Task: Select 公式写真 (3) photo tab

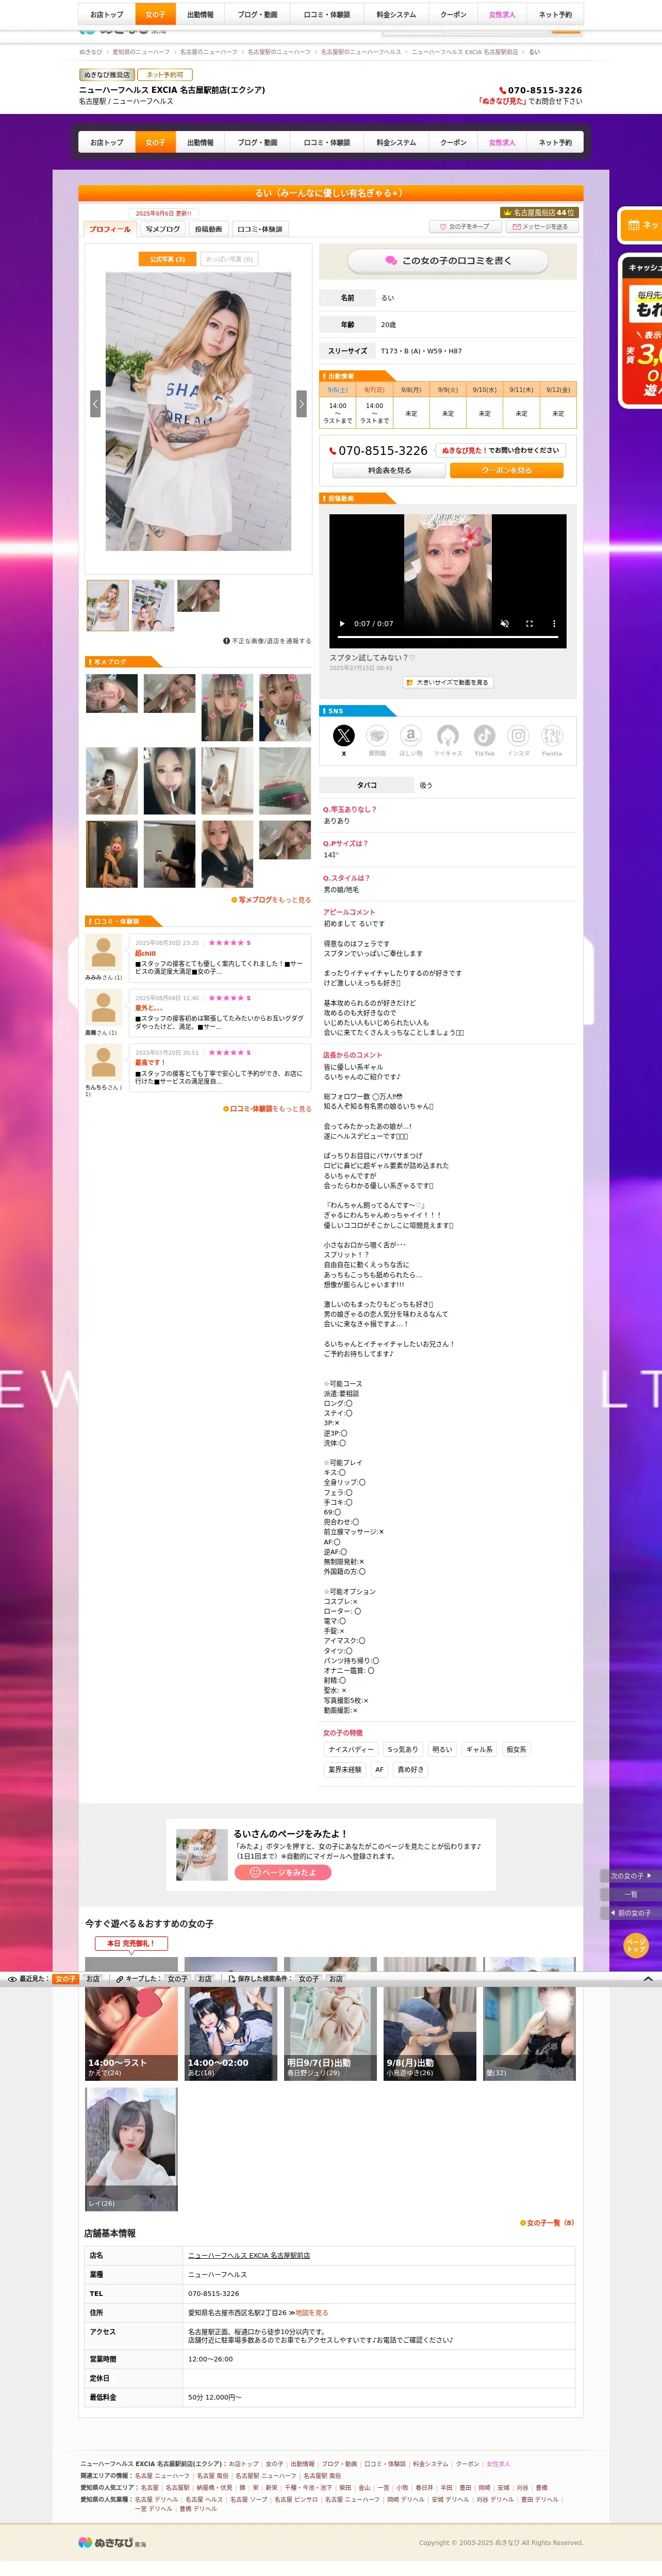Action: 167,259
